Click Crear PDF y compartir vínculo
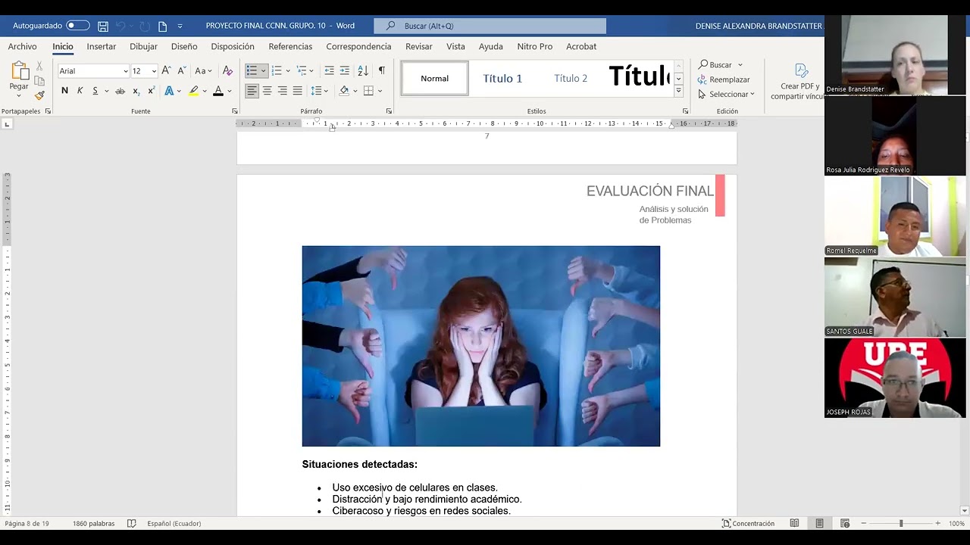This screenshot has width=970, height=545. (800, 82)
